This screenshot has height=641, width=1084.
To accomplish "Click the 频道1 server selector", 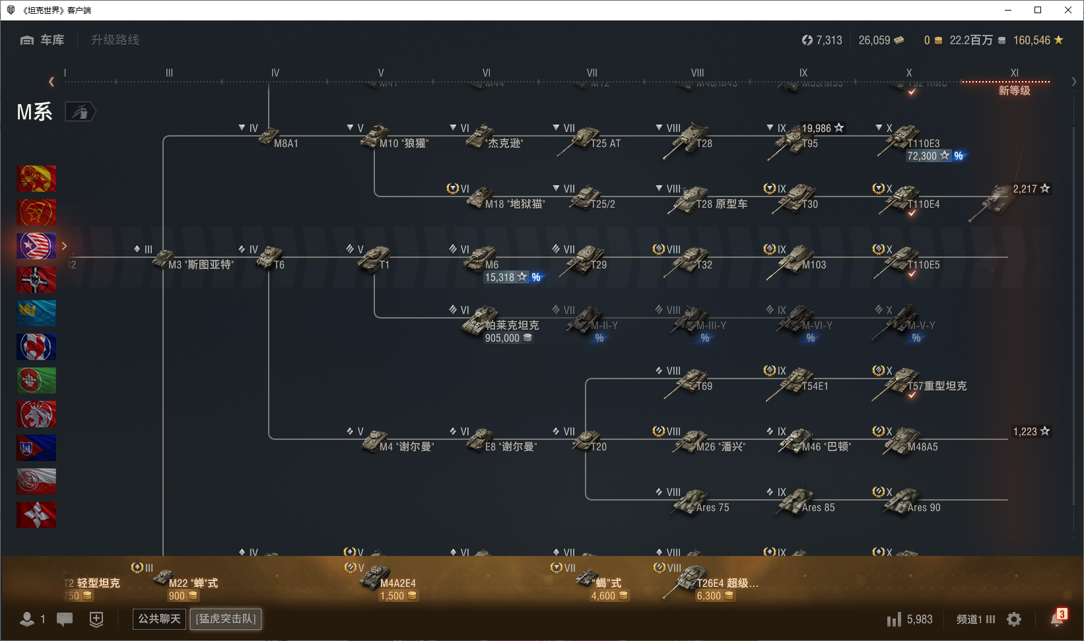I will (x=976, y=619).
